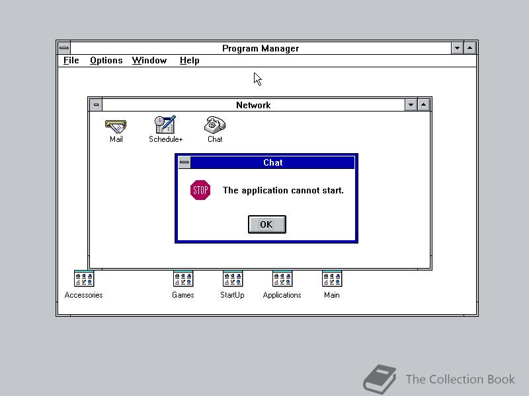
Task: Open the Chat dialog control-menu box
Action: (x=184, y=162)
